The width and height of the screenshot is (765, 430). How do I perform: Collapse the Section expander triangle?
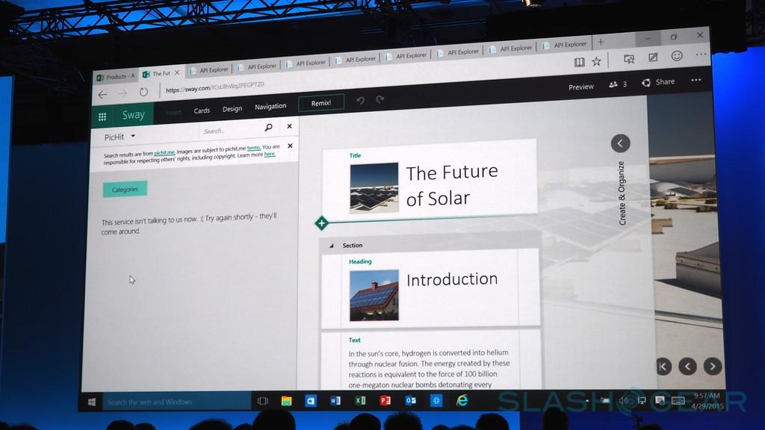click(331, 246)
